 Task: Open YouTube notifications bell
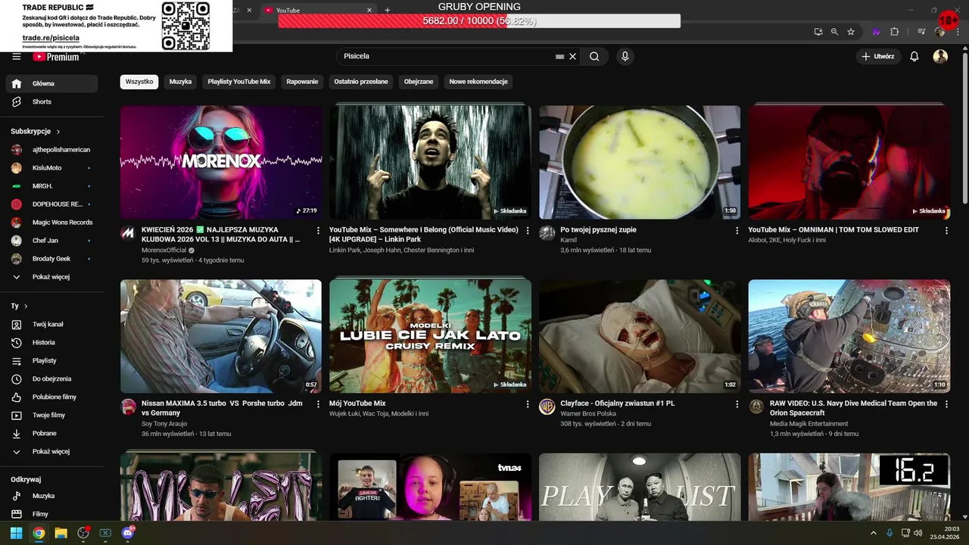point(914,56)
